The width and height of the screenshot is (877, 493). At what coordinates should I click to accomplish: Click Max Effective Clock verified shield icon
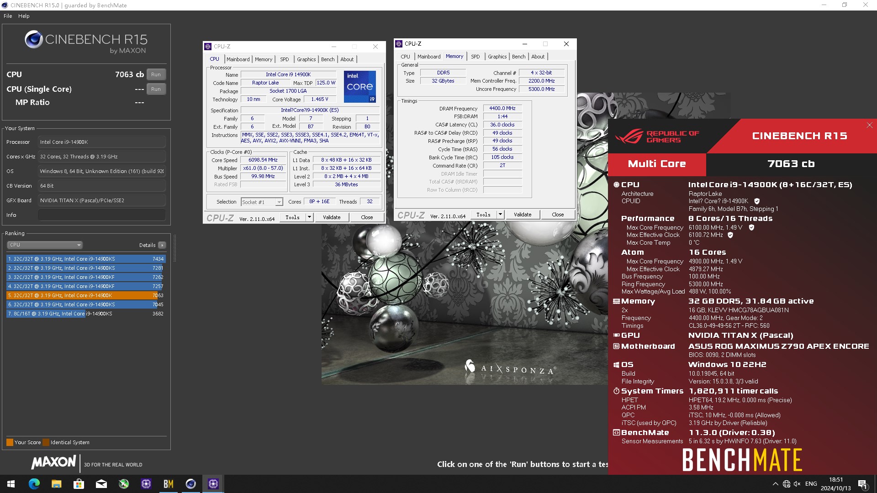click(x=730, y=235)
